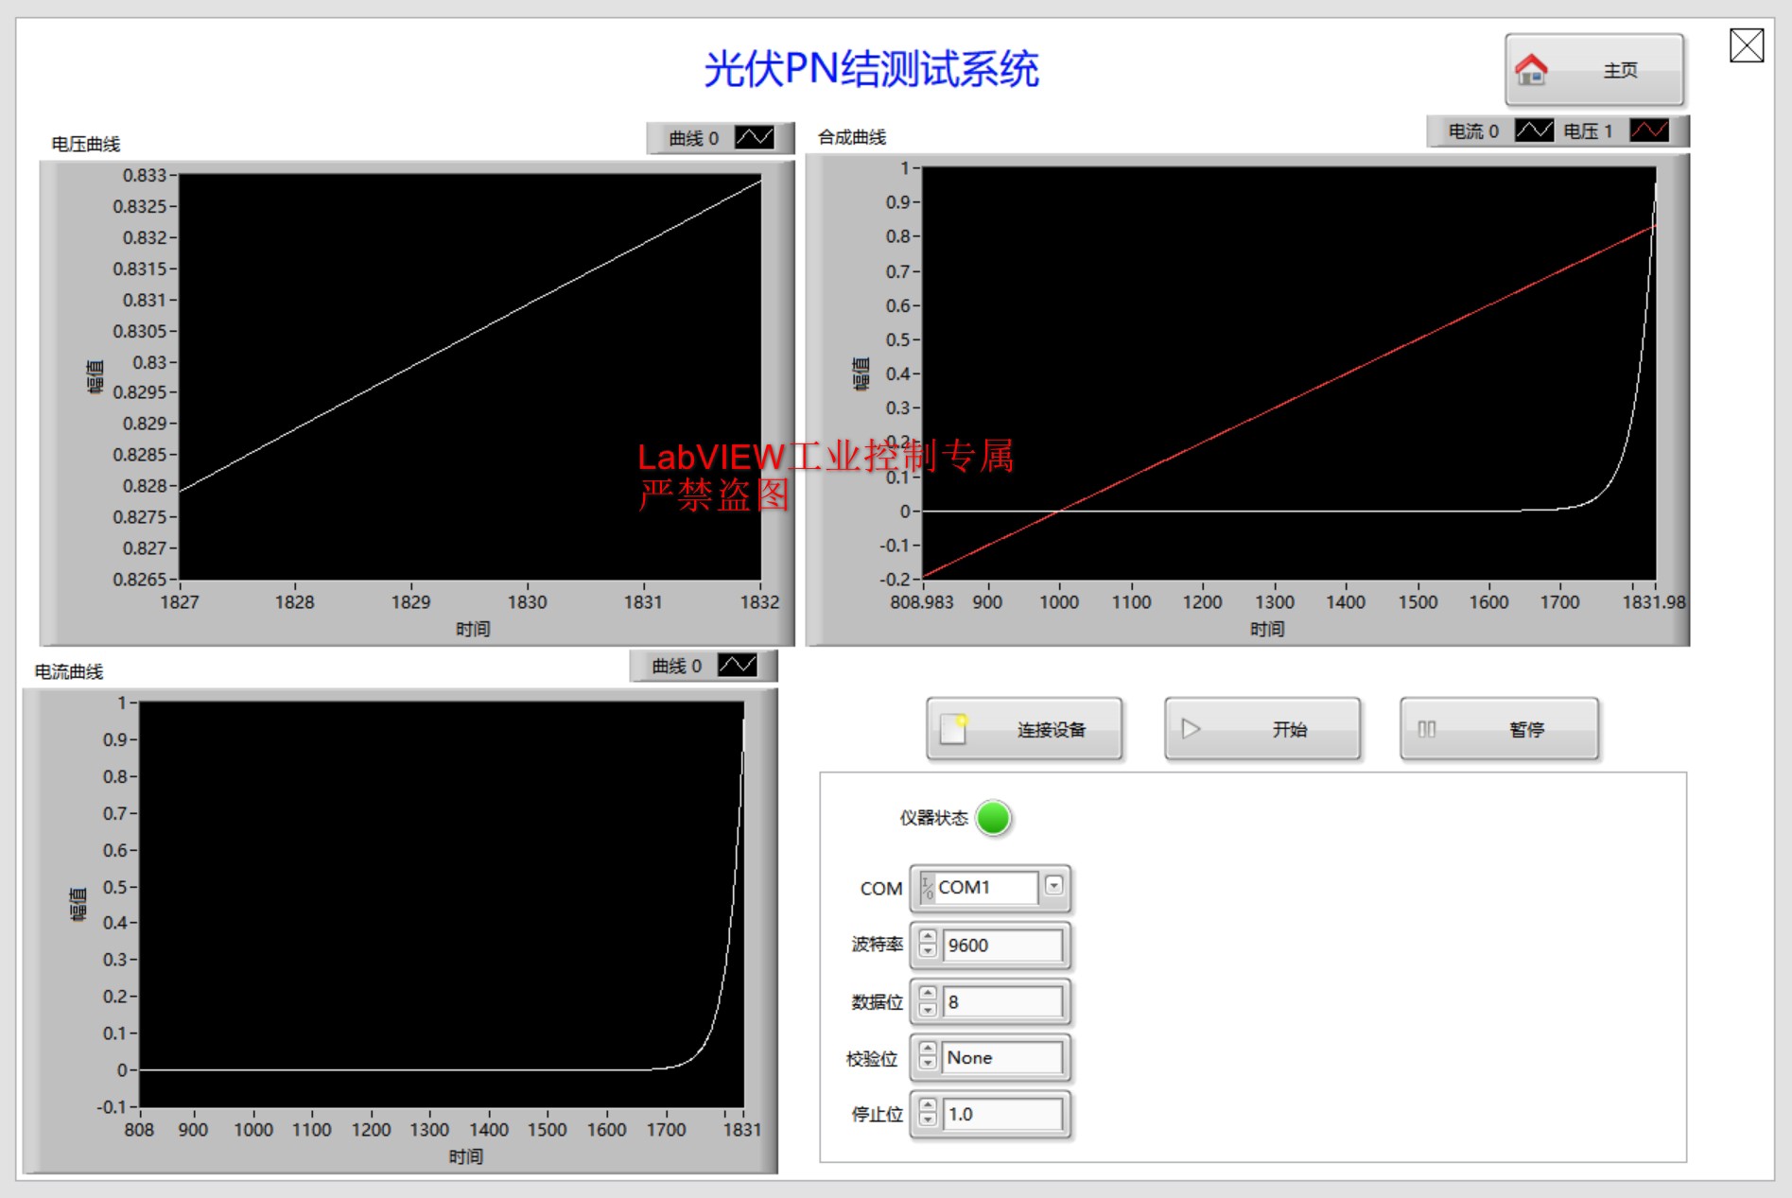This screenshot has height=1198, width=1792.
Task: Increment 波特率 using the stepper up arrow
Action: tap(928, 937)
